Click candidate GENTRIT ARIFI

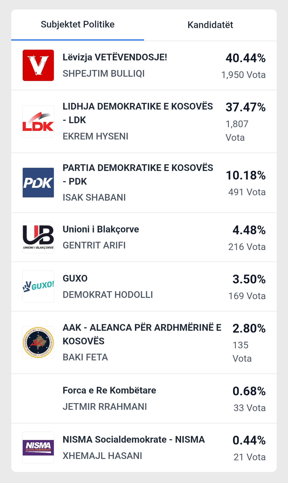click(94, 245)
